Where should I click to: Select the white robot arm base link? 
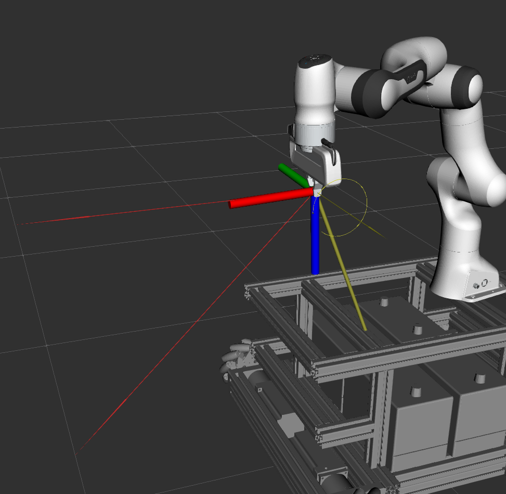(x=468, y=275)
